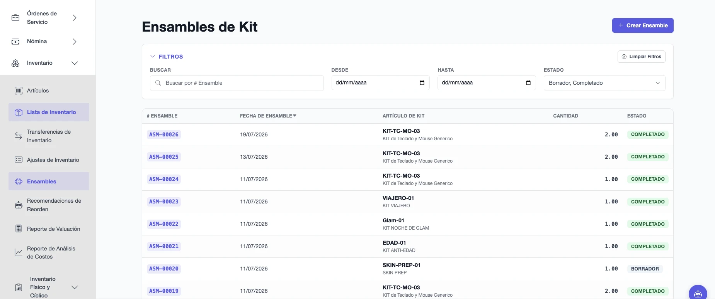Click the Crear Ensamble button
Image resolution: width=715 pixels, height=299 pixels.
coord(643,25)
